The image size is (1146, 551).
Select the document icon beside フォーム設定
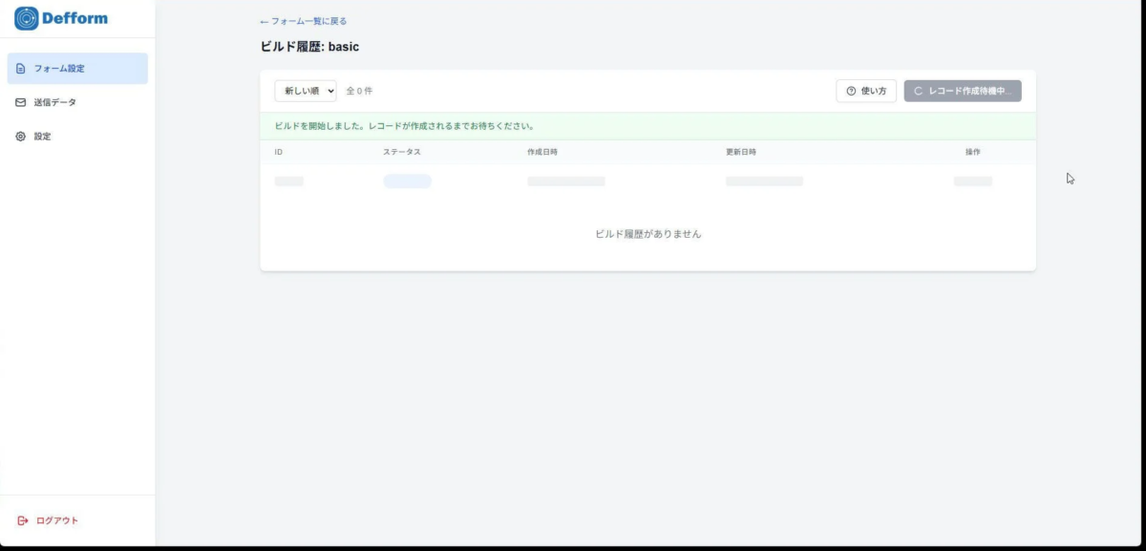click(19, 67)
